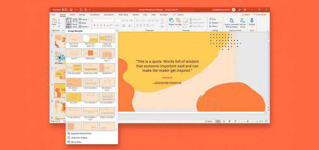Open the Transitions ribbon tab

point(94,15)
